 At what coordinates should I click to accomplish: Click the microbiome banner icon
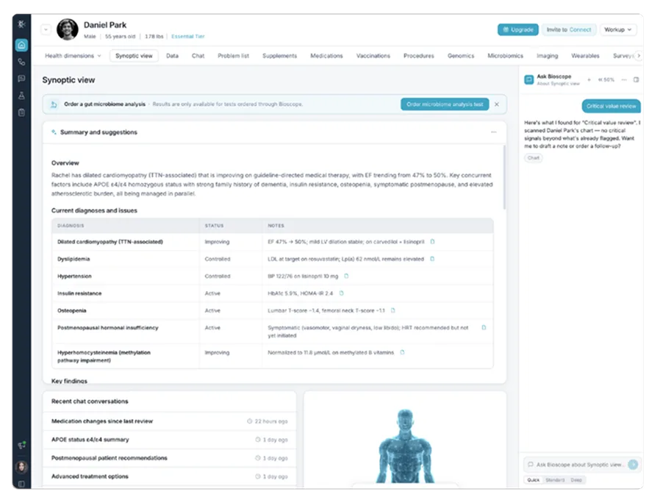point(54,104)
